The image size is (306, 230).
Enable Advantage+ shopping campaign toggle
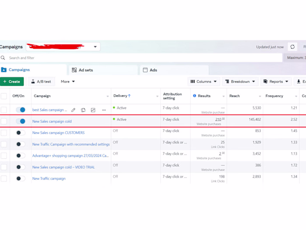(x=21, y=156)
